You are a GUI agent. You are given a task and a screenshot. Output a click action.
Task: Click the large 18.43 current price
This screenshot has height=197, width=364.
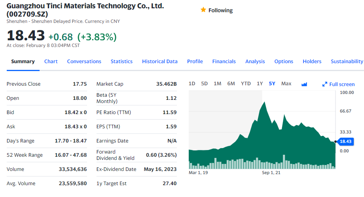[26, 36]
